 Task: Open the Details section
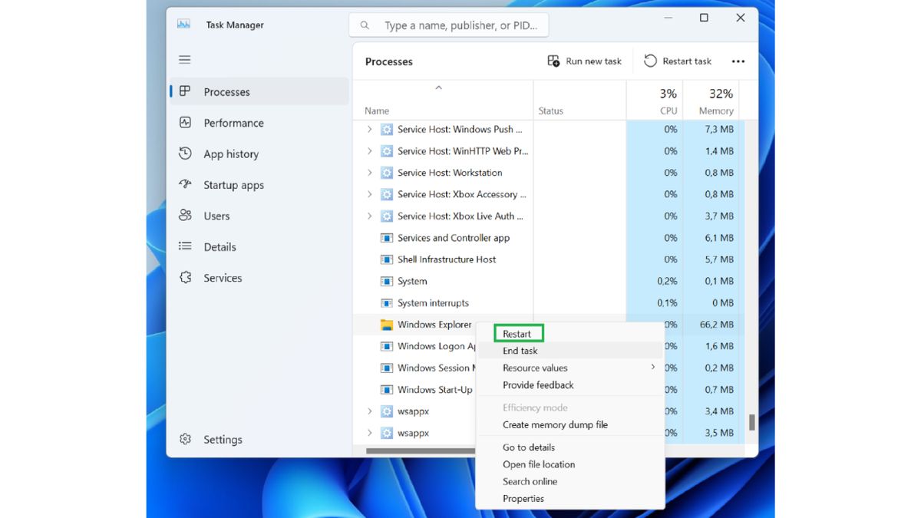(221, 246)
